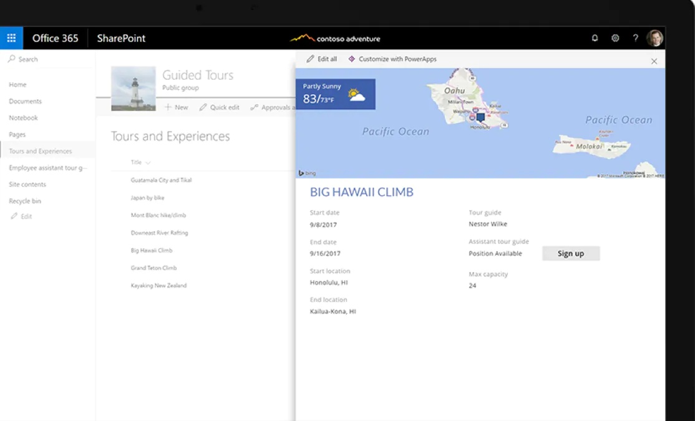Open Documents in the left navigation
The image size is (695, 421).
pyautogui.click(x=25, y=101)
